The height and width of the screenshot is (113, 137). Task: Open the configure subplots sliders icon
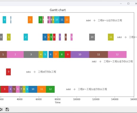(1, 109)
